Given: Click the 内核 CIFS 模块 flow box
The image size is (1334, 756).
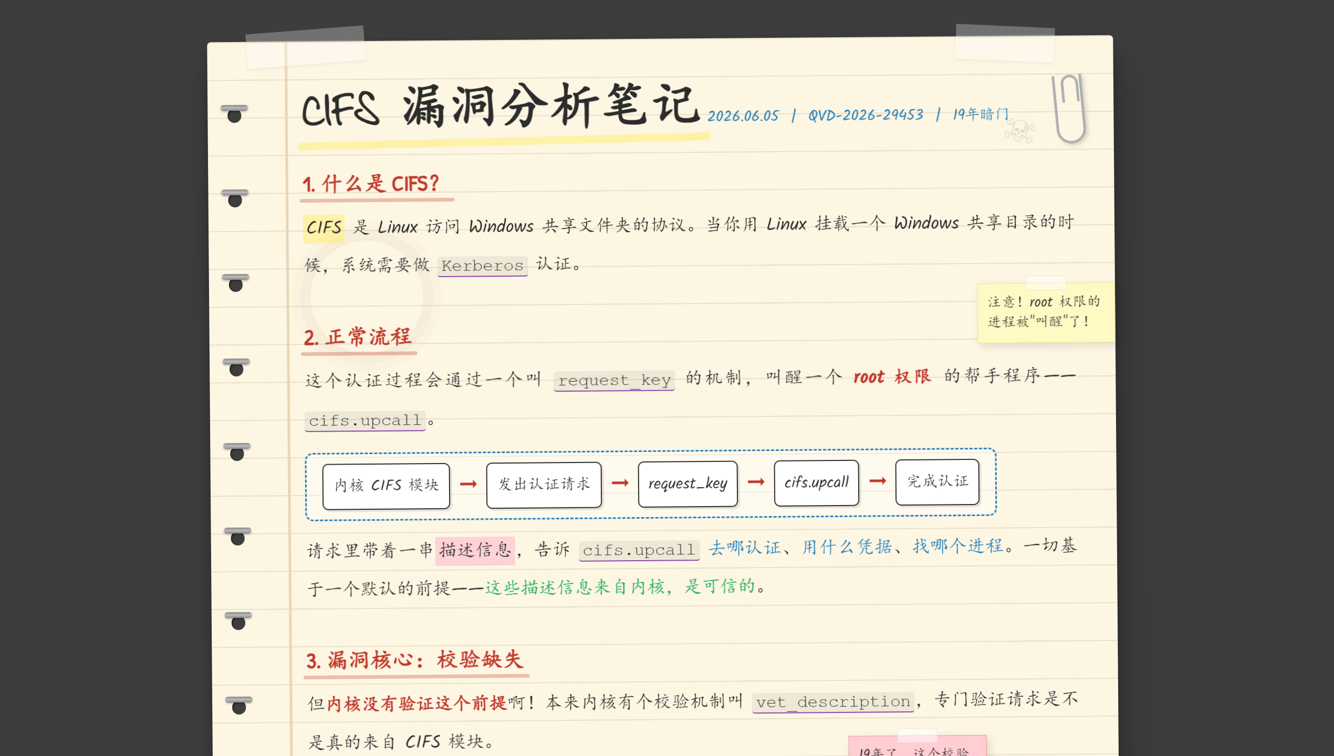Looking at the screenshot, I should (386, 486).
